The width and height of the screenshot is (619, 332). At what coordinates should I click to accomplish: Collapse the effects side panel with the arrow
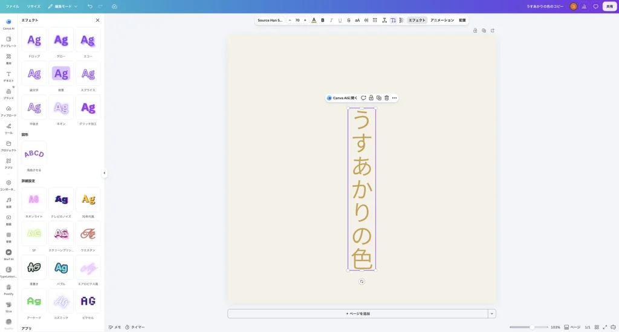coord(104,173)
